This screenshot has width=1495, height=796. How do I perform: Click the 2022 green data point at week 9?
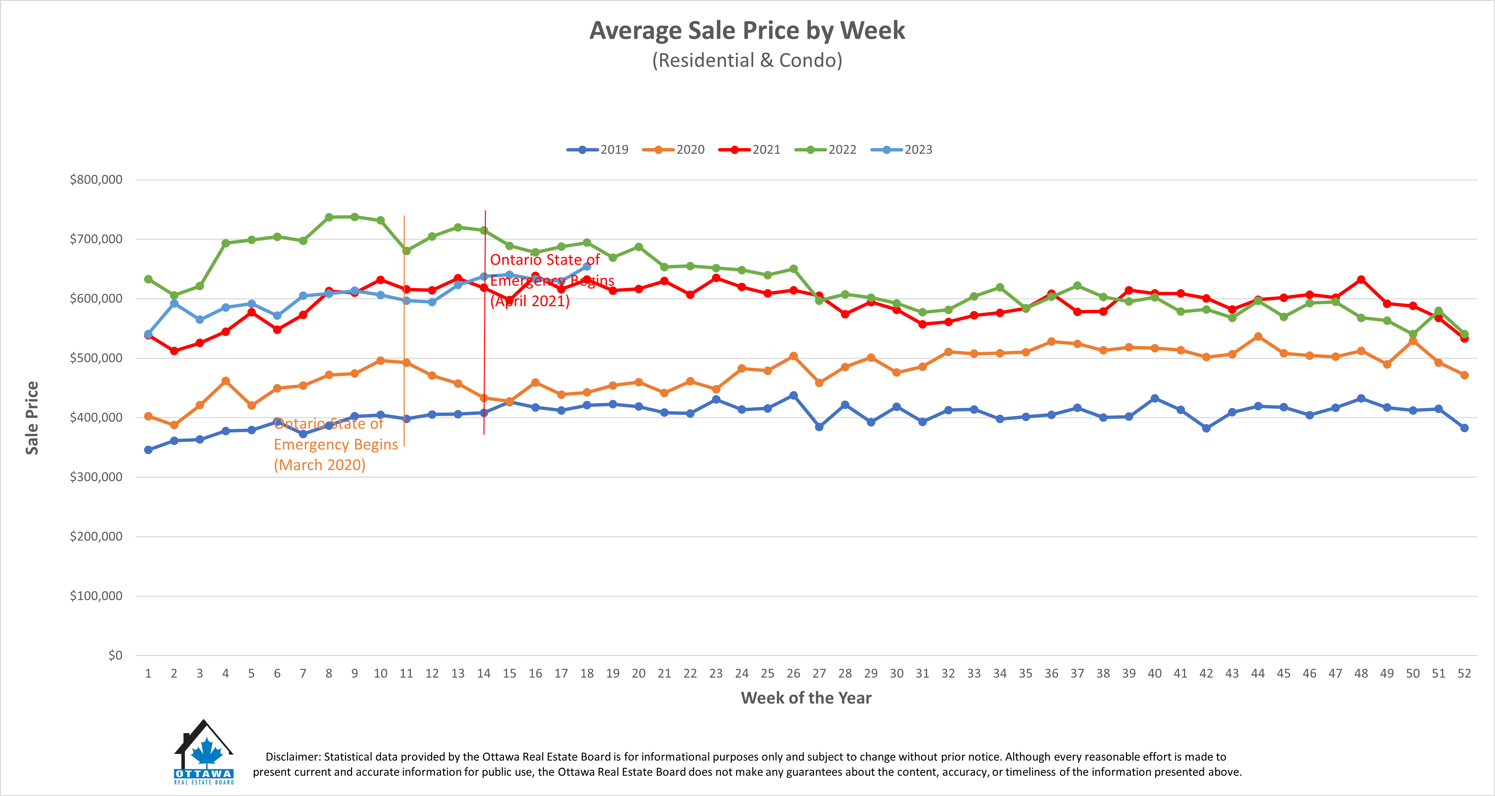pyautogui.click(x=354, y=217)
